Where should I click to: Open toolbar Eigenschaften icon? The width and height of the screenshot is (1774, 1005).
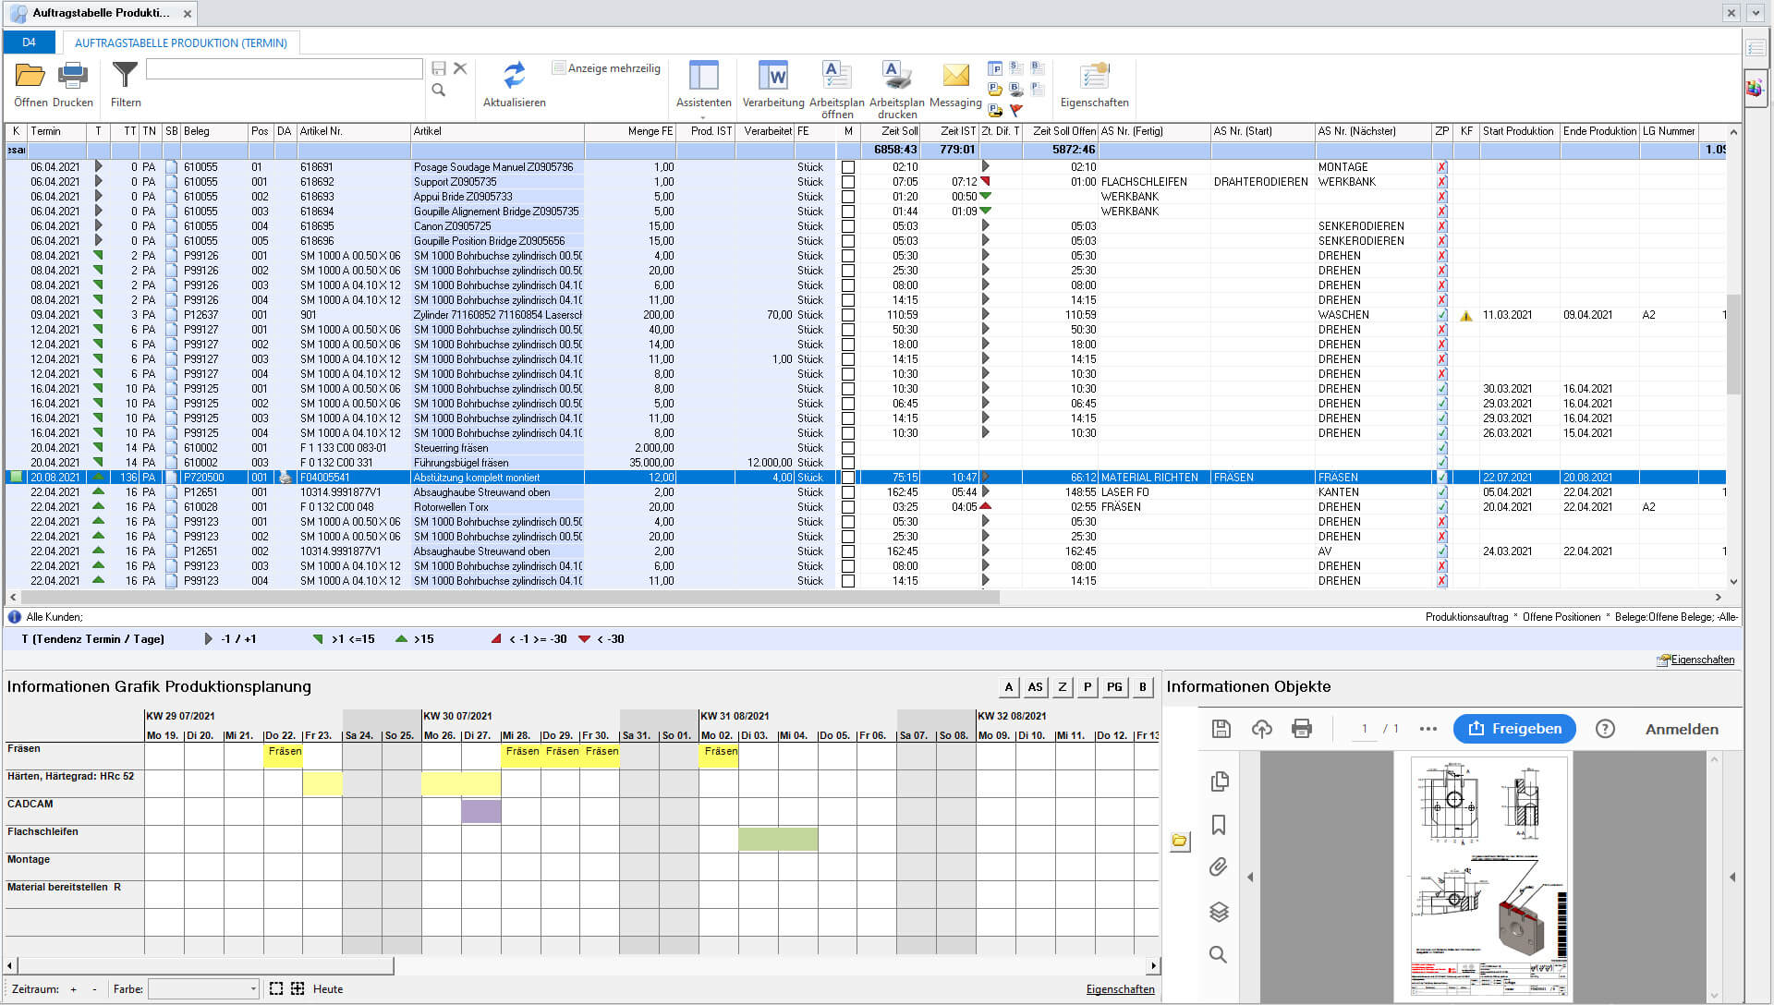point(1094,75)
